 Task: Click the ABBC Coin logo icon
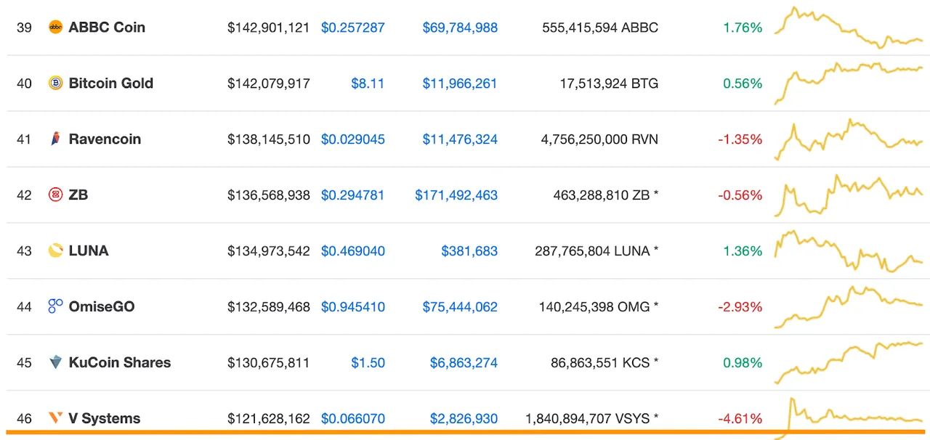point(55,28)
